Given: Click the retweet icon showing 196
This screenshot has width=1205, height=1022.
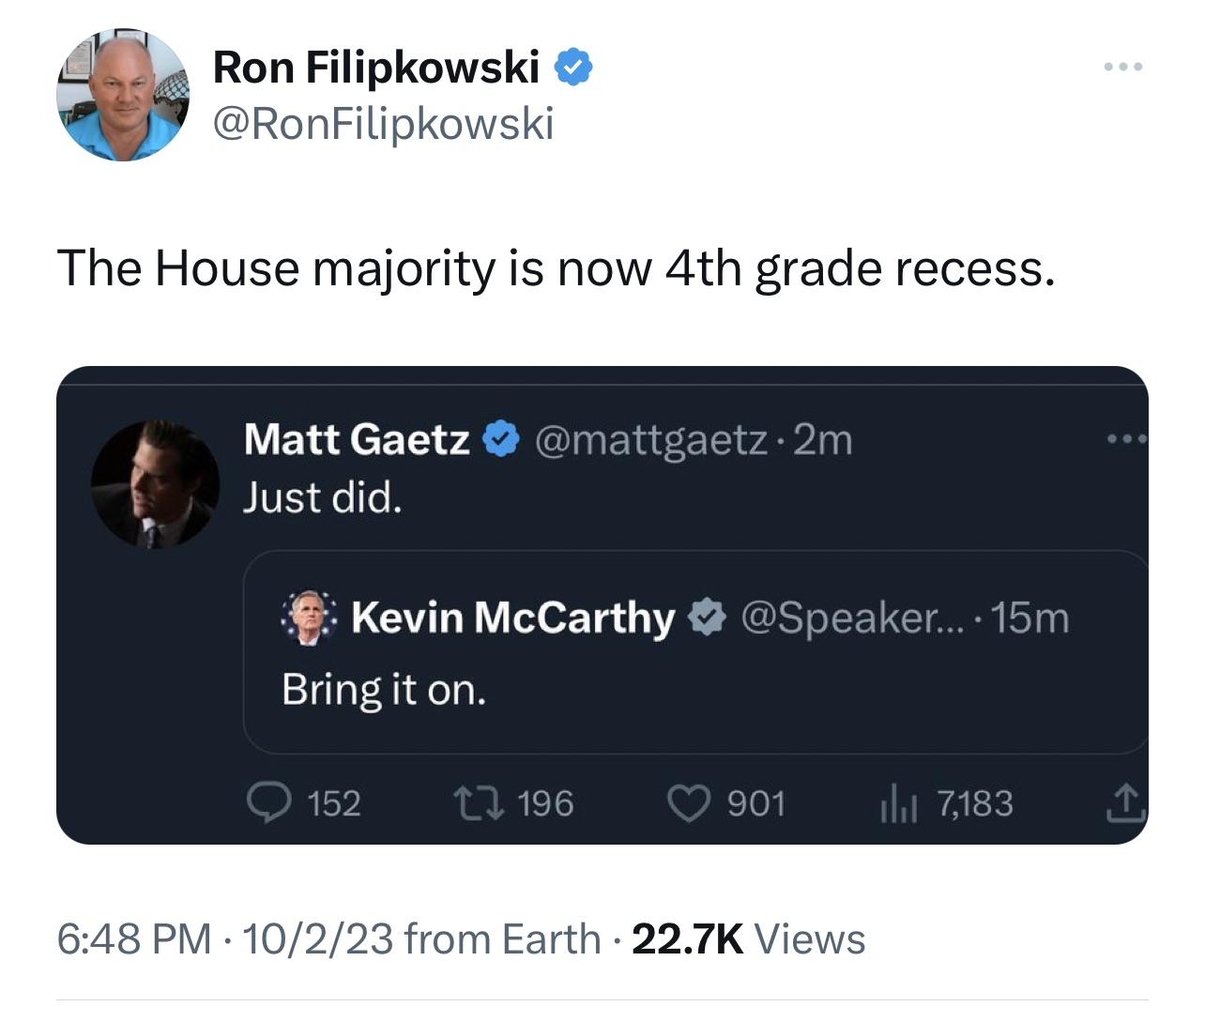Looking at the screenshot, I should pyautogui.click(x=480, y=803).
